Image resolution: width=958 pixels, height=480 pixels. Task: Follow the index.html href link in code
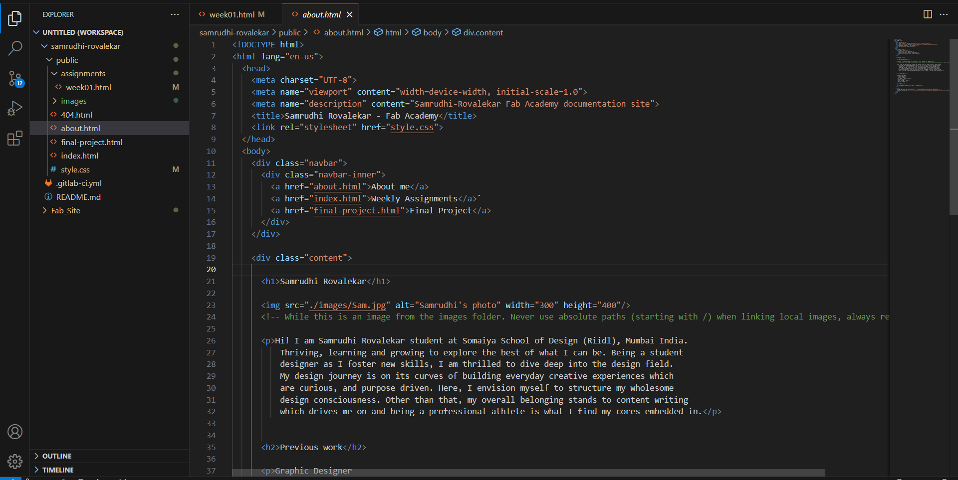[x=337, y=199]
